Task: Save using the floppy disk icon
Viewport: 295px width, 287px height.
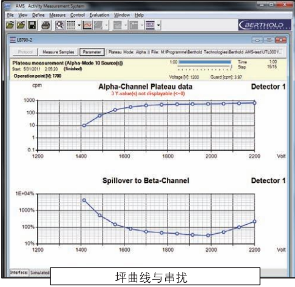Action: click(32, 25)
